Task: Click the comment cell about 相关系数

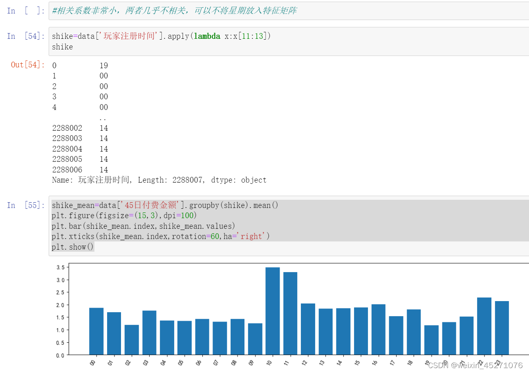Action: point(289,11)
